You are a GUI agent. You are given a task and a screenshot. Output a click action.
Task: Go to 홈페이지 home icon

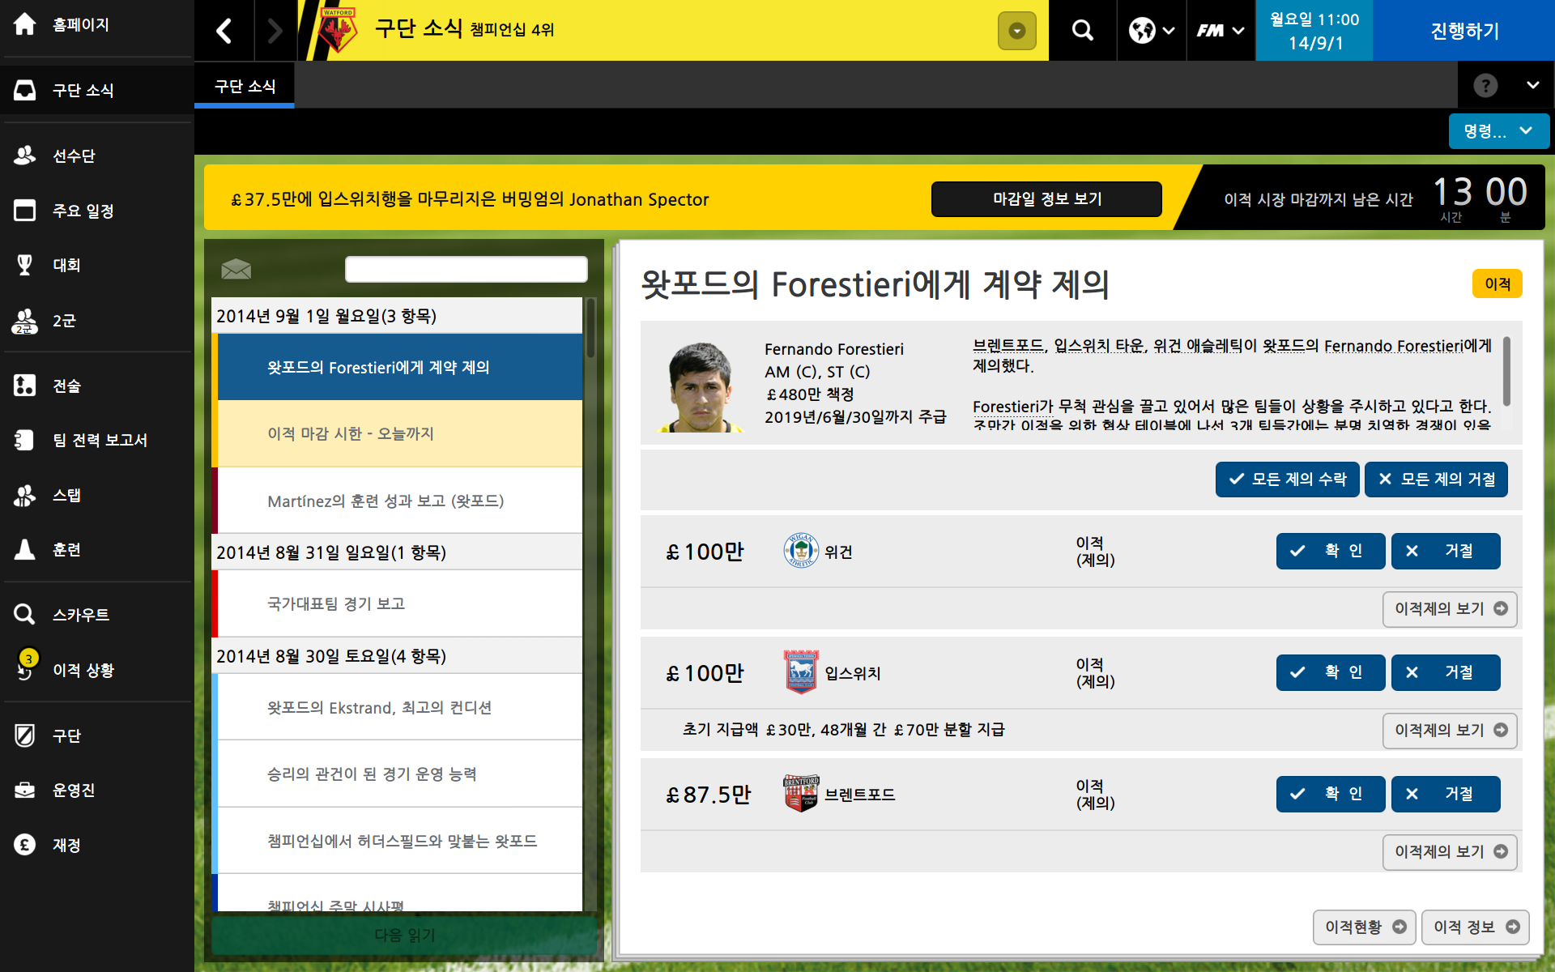[24, 24]
